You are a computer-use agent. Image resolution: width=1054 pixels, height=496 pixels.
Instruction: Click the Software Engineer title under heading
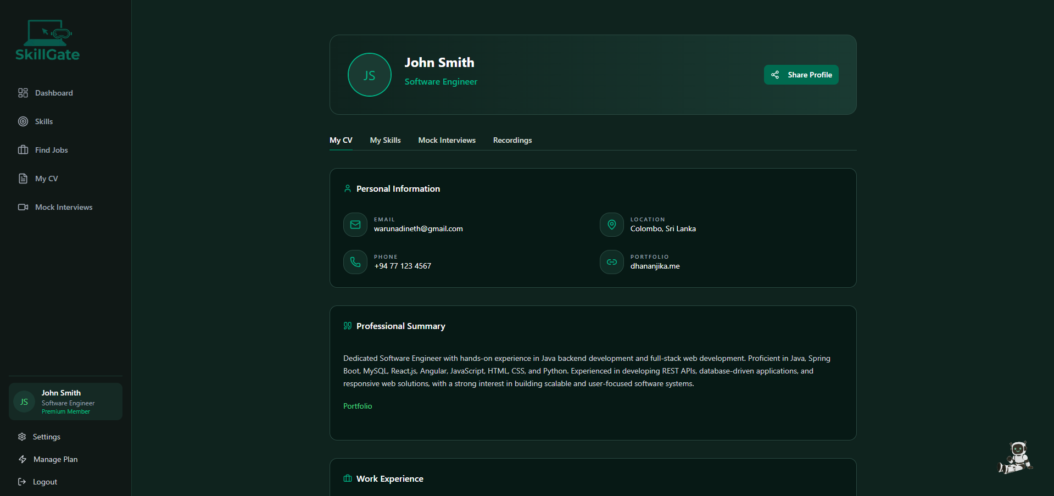(x=441, y=81)
